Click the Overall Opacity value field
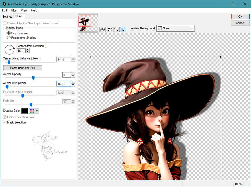 coord(67,75)
